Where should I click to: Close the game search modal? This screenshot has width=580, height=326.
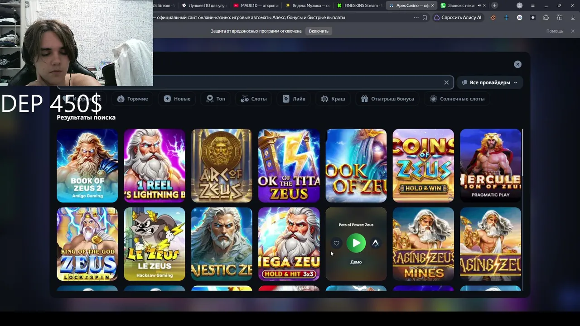coord(517,64)
